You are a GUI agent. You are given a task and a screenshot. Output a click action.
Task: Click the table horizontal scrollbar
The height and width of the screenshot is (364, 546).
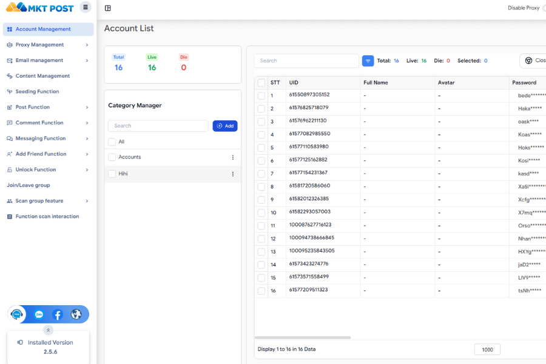pyautogui.click(x=303, y=337)
